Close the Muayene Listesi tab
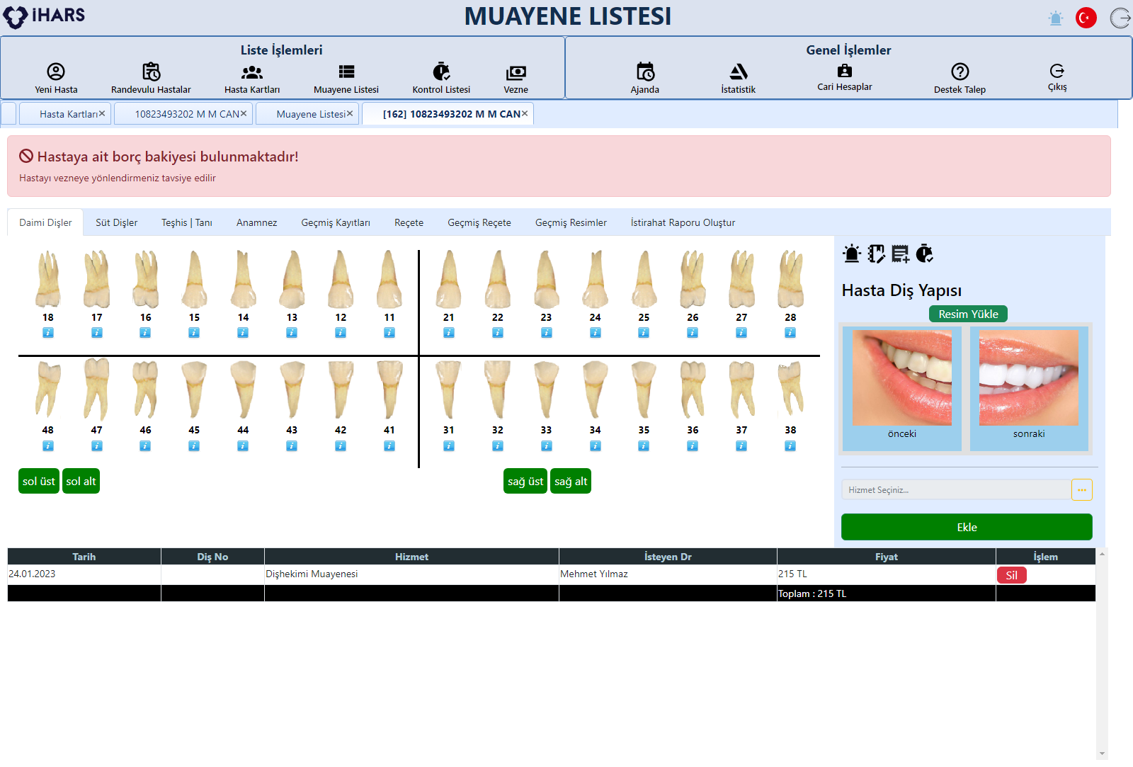This screenshot has height=767, width=1133. 350,113
